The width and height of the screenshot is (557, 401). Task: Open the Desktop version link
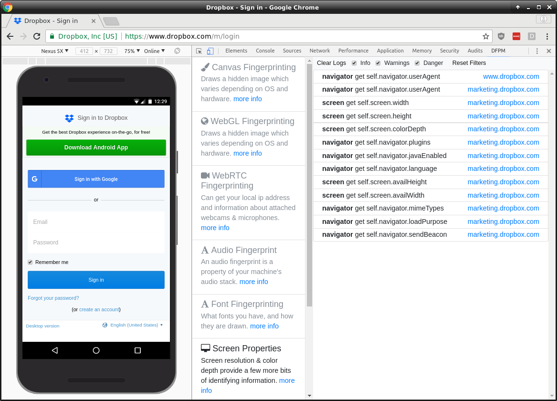pyautogui.click(x=42, y=326)
